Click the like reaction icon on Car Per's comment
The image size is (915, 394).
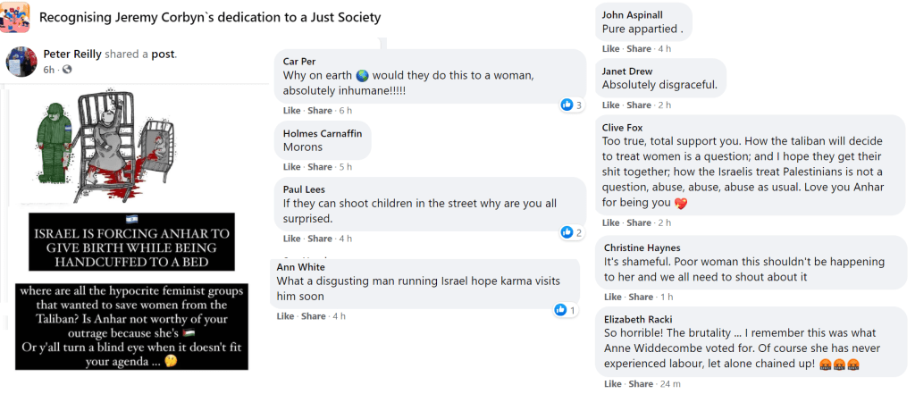click(x=567, y=105)
